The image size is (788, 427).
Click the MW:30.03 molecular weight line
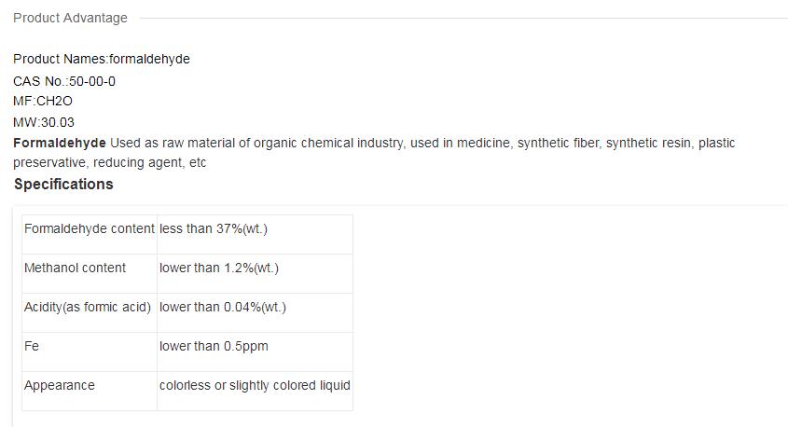coord(44,122)
